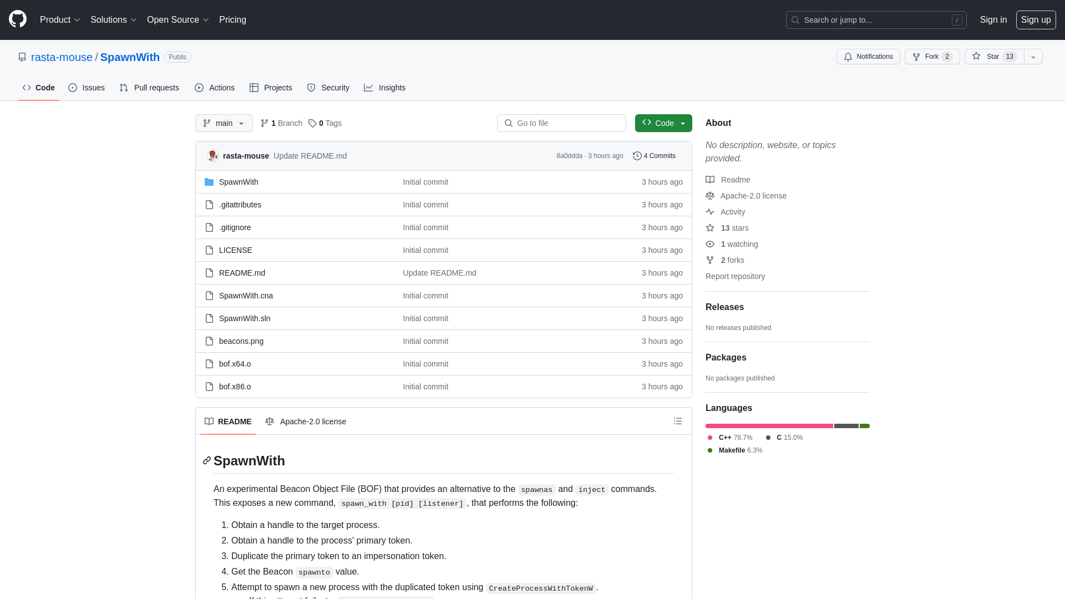Viewport: 1065px width, 599px height.
Task: Expand the main branch dropdown
Action: tap(224, 123)
